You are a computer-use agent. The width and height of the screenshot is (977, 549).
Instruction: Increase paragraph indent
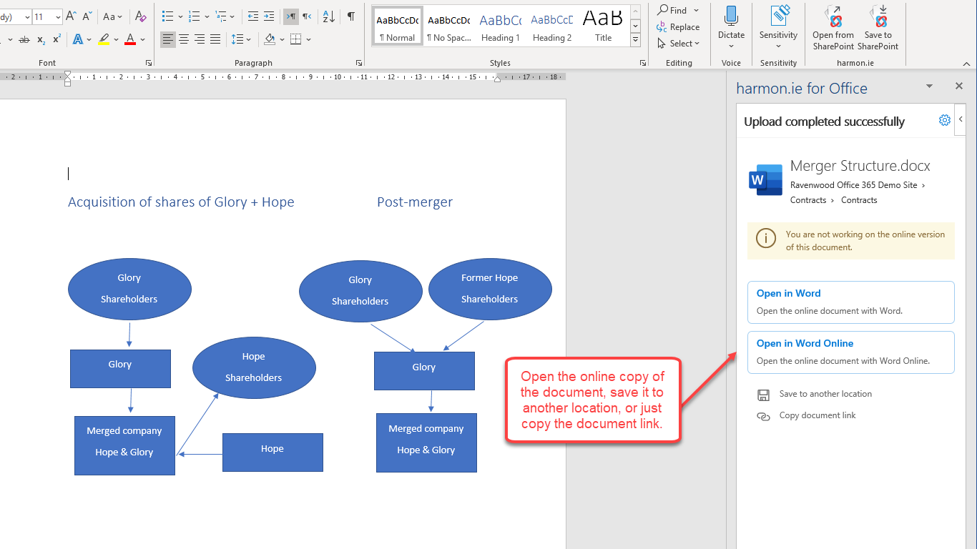pyautogui.click(x=269, y=16)
